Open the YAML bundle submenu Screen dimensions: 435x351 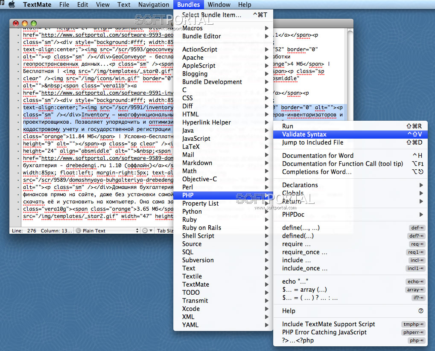click(x=223, y=325)
